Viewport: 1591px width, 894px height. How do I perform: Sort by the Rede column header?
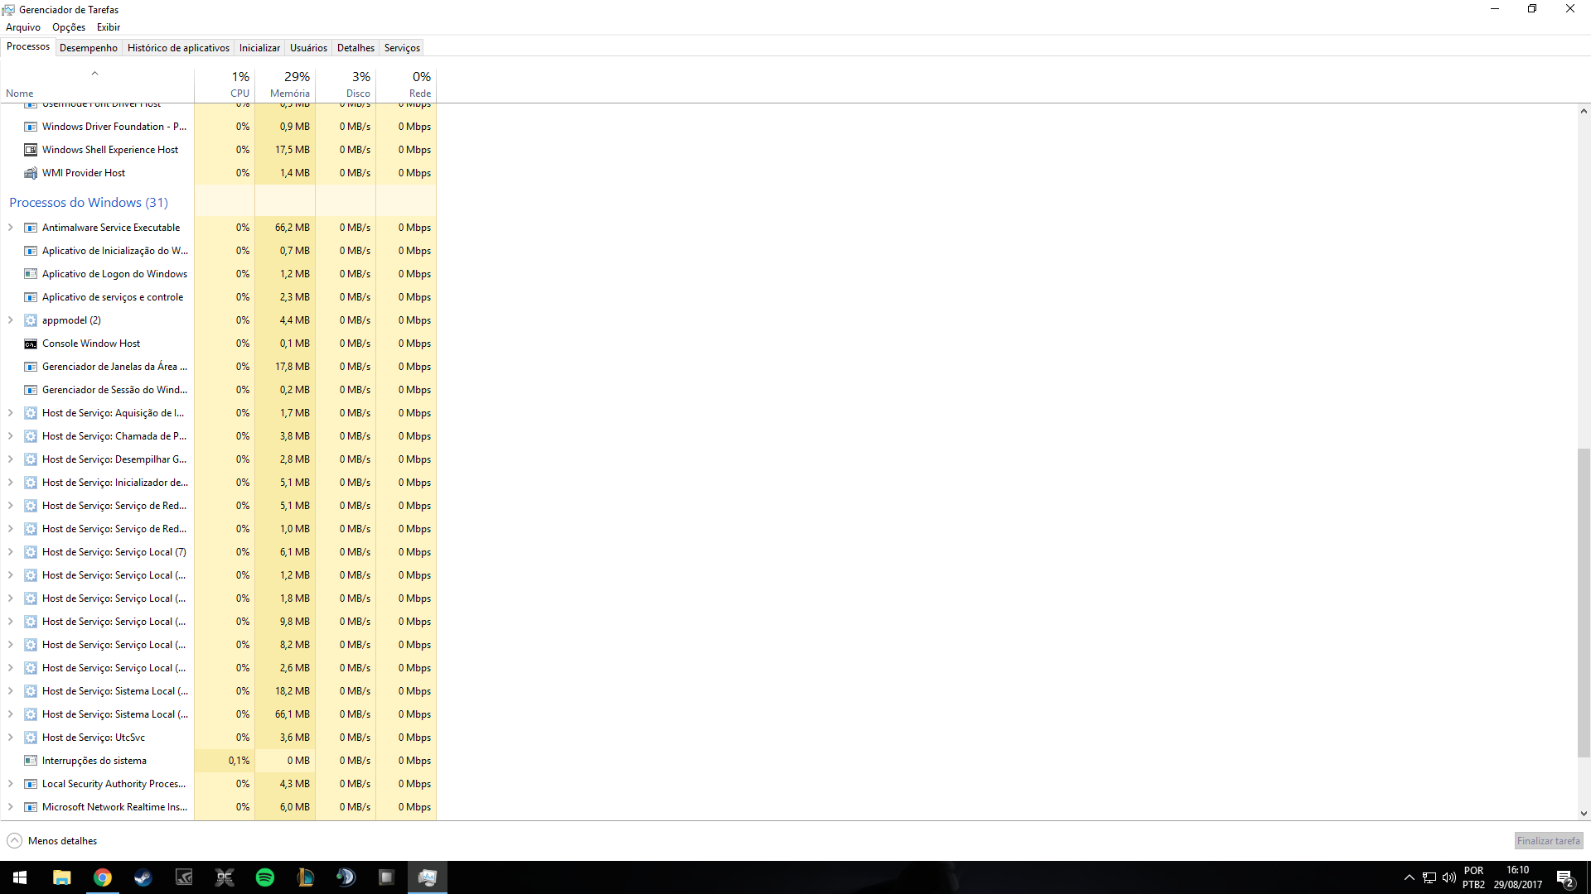406,84
